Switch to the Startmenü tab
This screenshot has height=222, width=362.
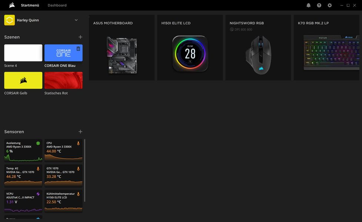point(30,5)
